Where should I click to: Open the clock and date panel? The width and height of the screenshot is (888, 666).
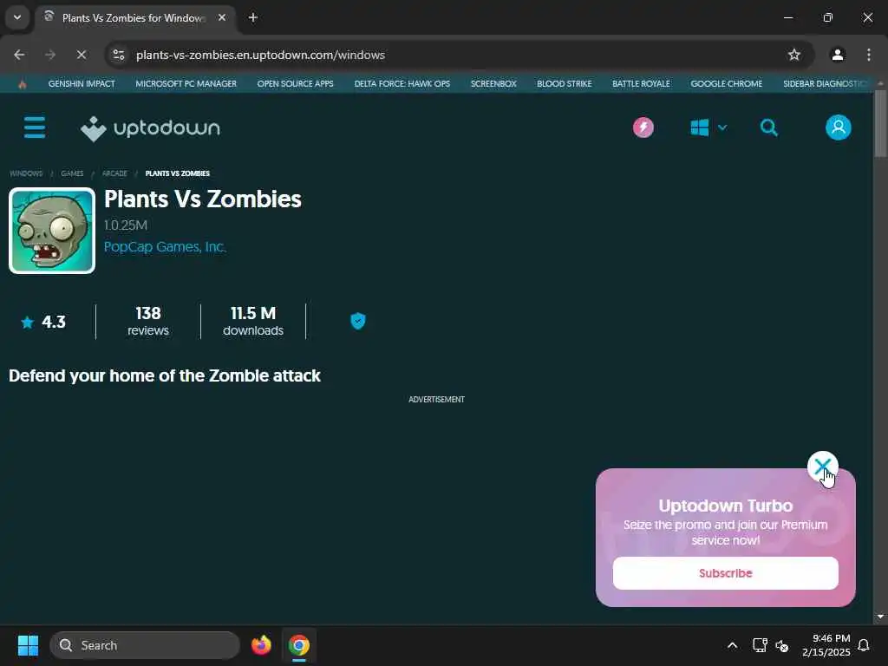click(826, 645)
